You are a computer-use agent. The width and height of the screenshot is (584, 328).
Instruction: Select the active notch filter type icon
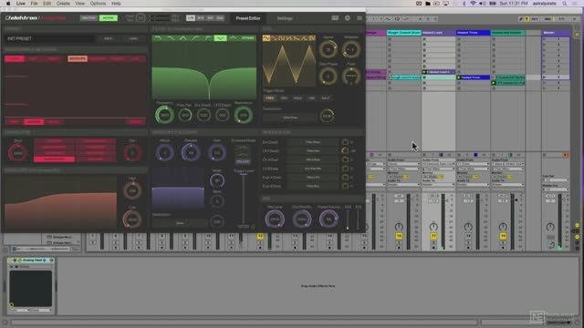pos(220,38)
